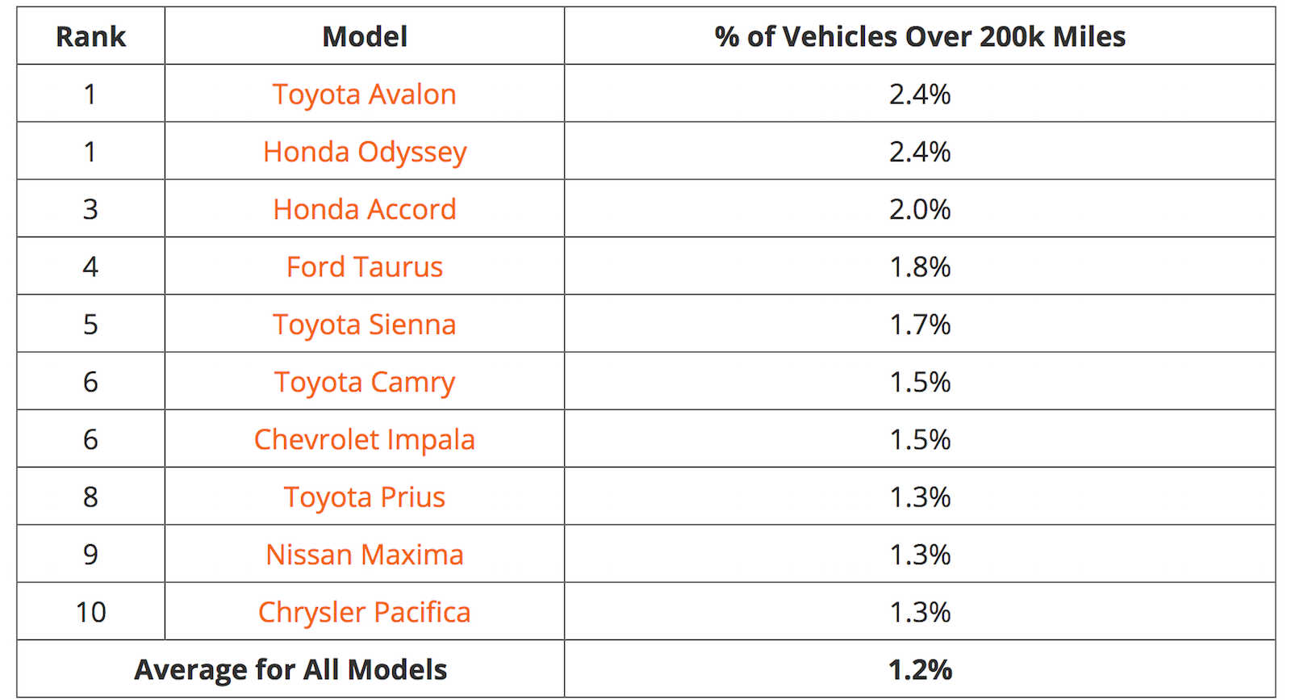
Task: Click the rank 9 cell
Action: [90, 555]
